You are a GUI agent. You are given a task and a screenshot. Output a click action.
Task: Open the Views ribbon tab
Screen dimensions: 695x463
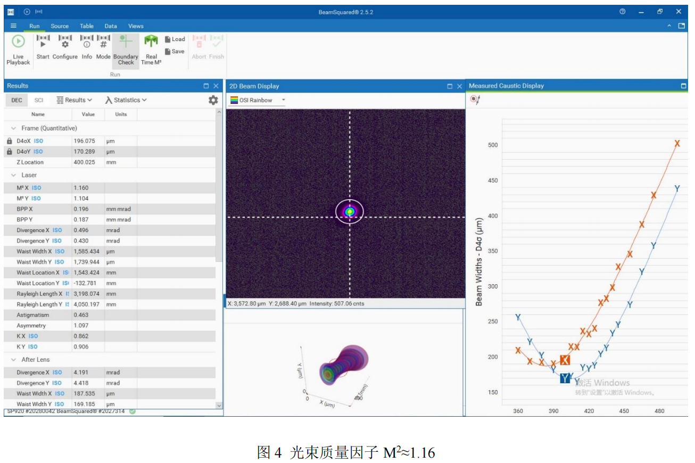point(136,26)
